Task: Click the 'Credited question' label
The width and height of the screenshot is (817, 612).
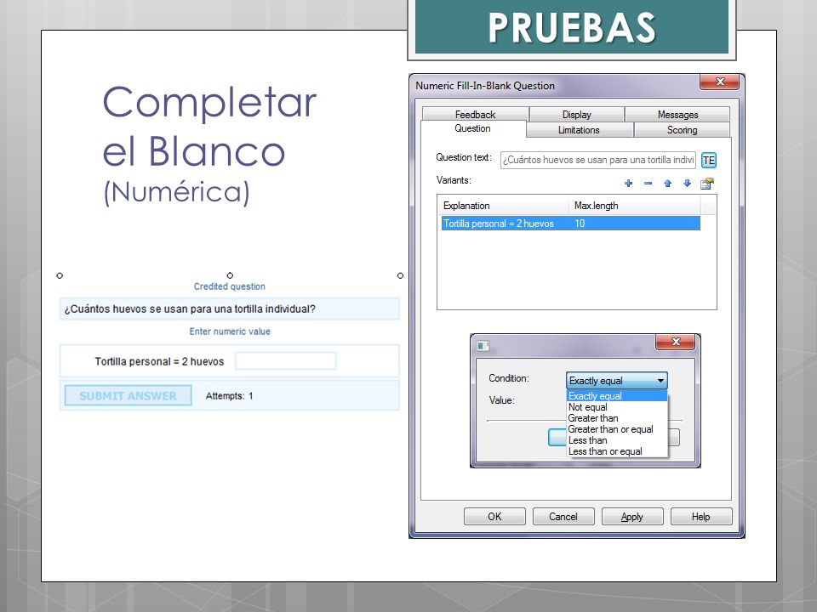Action: tap(230, 286)
